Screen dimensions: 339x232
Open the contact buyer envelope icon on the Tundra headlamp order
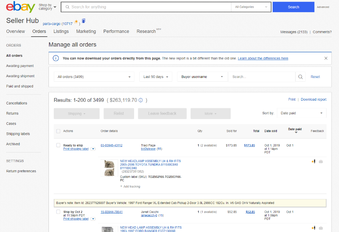tap(320, 161)
